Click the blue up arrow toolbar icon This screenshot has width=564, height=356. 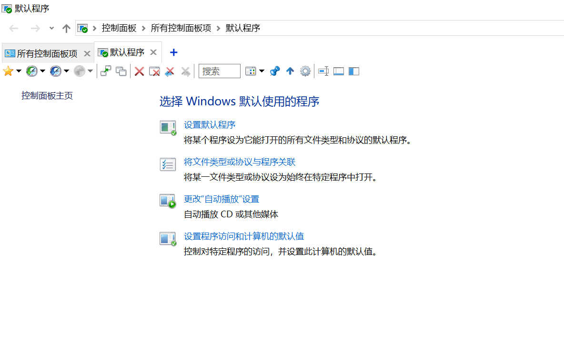pyautogui.click(x=290, y=71)
